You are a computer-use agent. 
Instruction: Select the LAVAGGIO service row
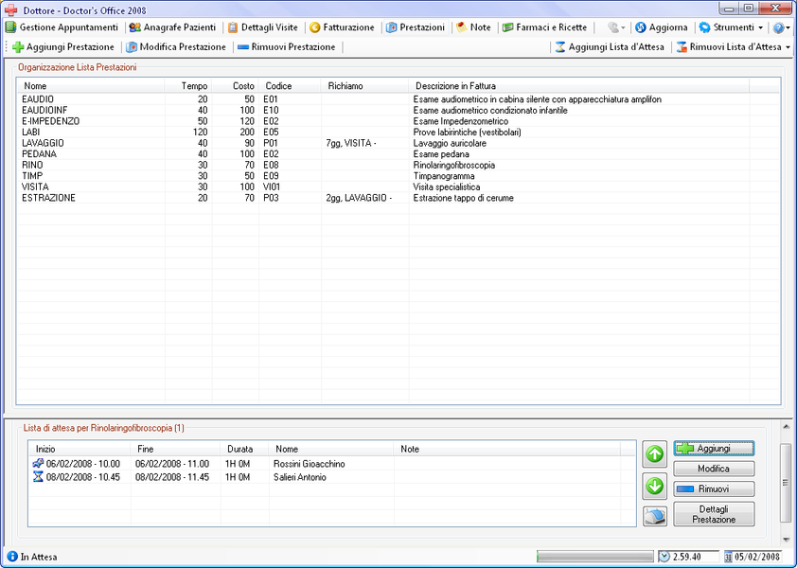click(398, 143)
